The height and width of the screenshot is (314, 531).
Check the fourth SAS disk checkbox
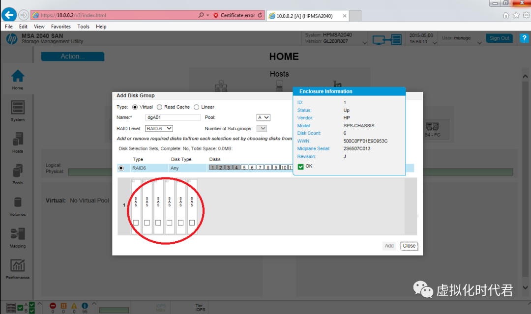click(169, 223)
